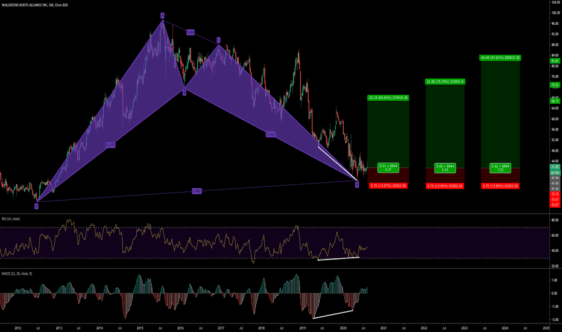Click 48.00 on the price axis
Viewport: 562px width, 332px height.
tap(556, 151)
